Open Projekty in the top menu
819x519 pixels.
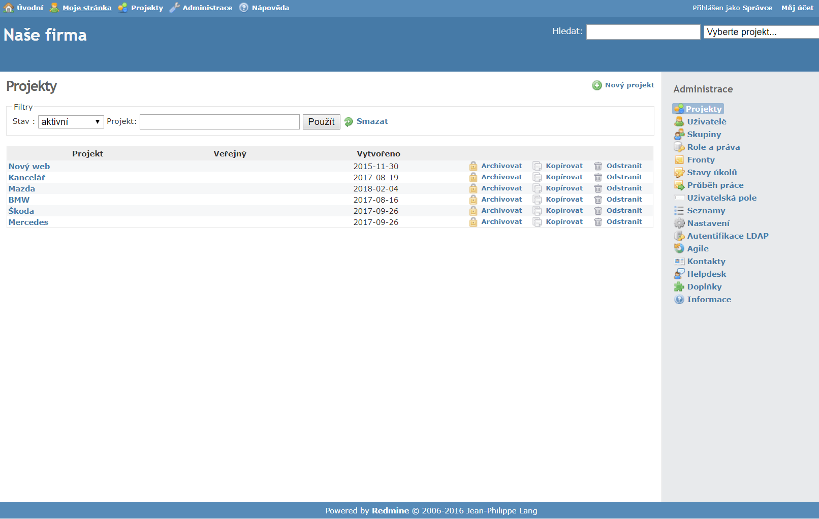[x=147, y=8]
